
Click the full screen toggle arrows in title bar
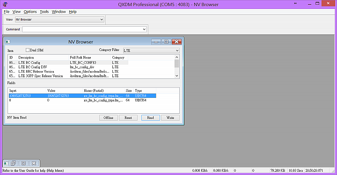pos(295,3)
